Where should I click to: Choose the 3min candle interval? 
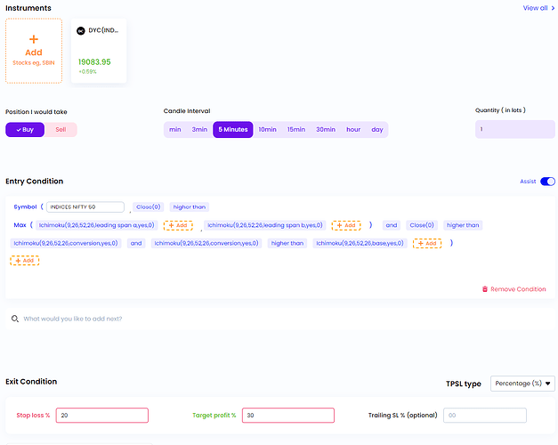click(x=199, y=130)
